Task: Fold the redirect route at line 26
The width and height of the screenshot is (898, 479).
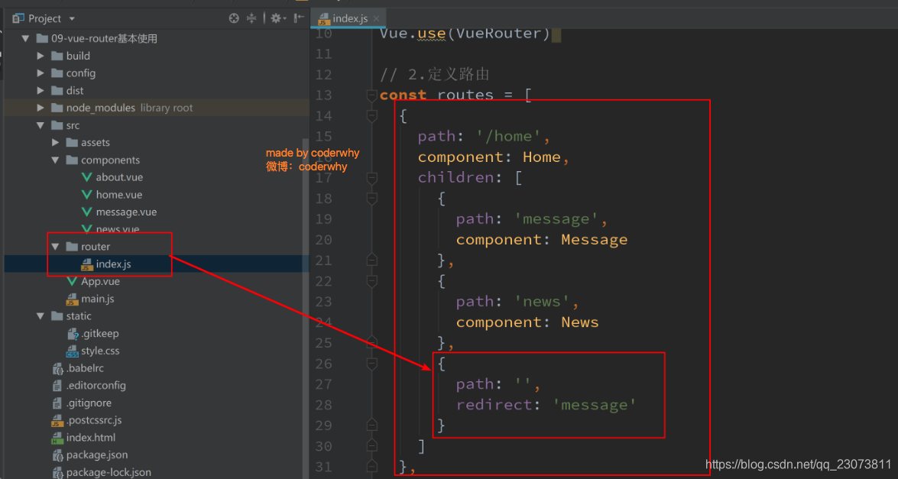Action: click(x=372, y=364)
